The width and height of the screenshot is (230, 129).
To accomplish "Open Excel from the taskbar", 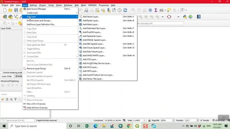I will point(87,126).
